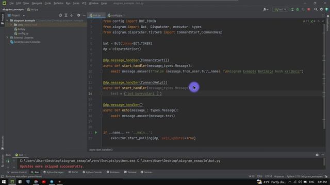Open the Tools menu
Viewport: 330px width, 185px height.
76,4
